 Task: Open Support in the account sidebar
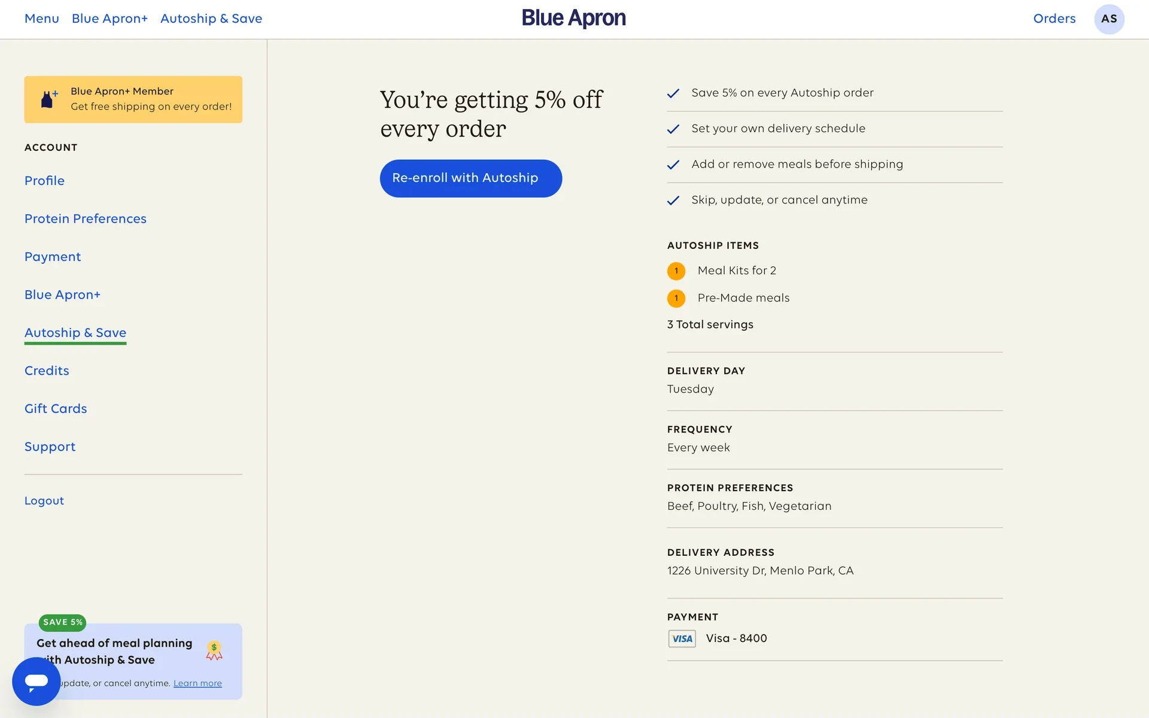50,447
